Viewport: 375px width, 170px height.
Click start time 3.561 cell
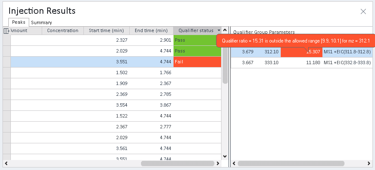(x=106, y=148)
